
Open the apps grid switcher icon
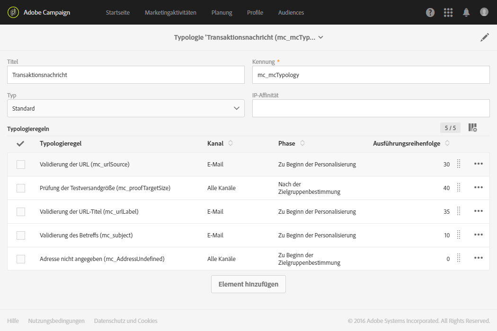pyautogui.click(x=448, y=12)
